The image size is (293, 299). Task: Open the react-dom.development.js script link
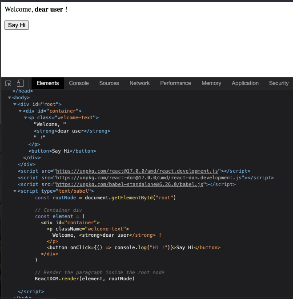coord(149,178)
